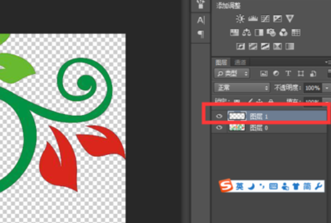This screenshot has height=223, width=331.
Task: Open the 不透明度 slider arrow
Action: click(327, 88)
